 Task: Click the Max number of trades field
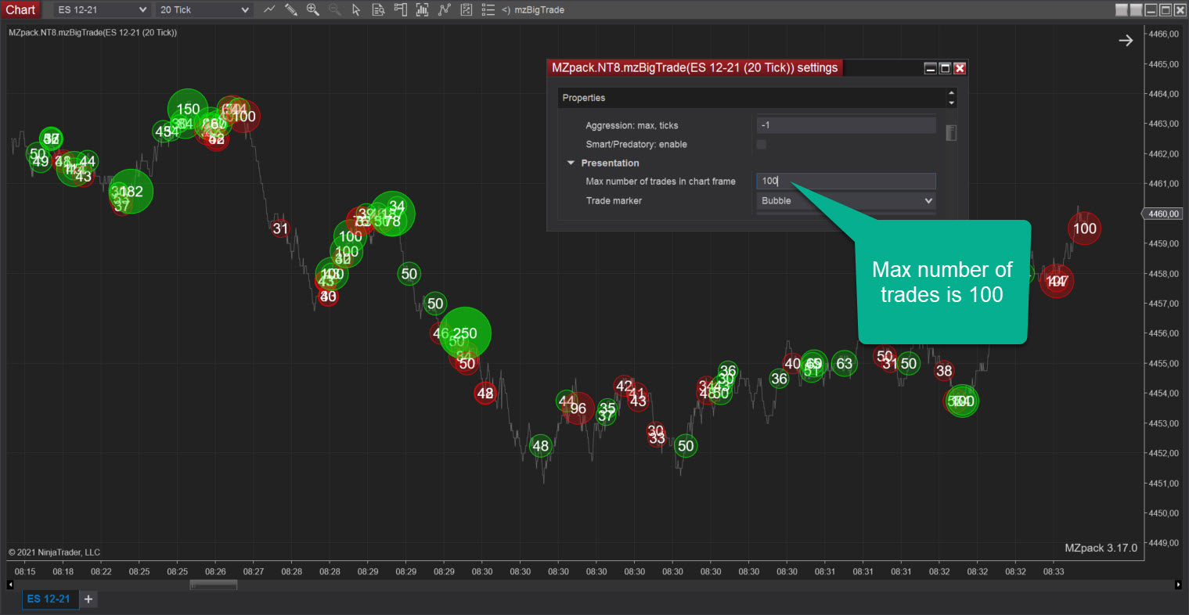coord(846,181)
